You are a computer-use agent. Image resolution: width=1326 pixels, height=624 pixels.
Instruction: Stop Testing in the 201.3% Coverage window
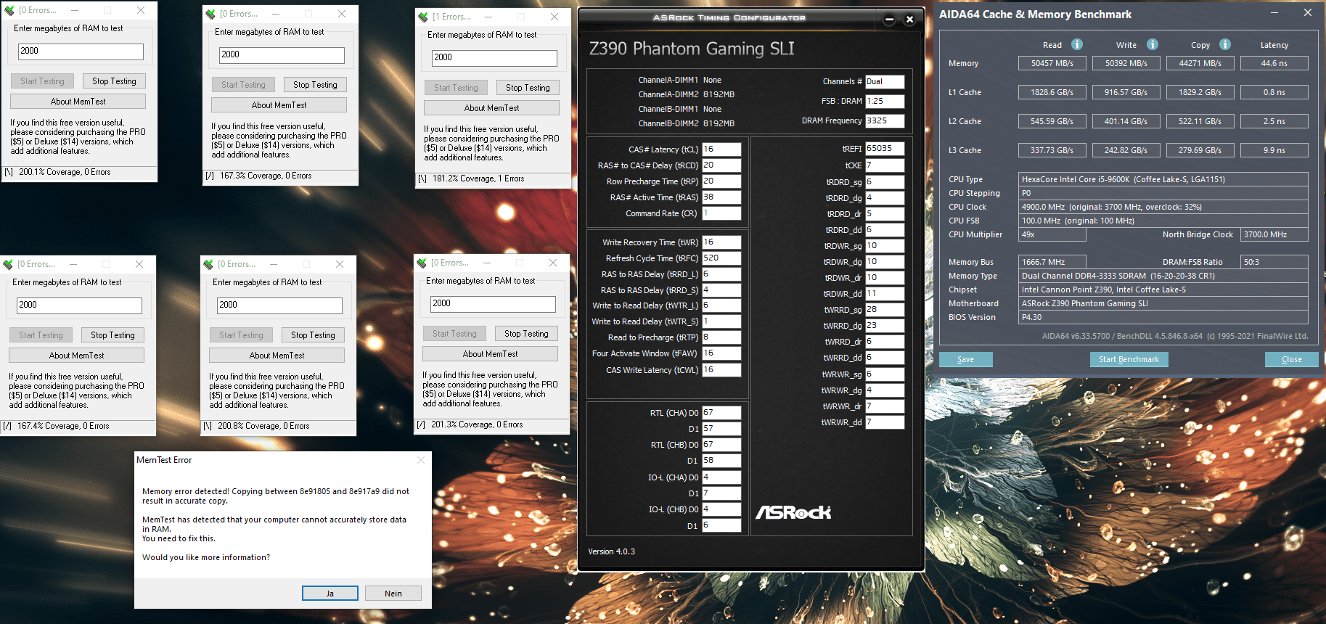point(526,334)
